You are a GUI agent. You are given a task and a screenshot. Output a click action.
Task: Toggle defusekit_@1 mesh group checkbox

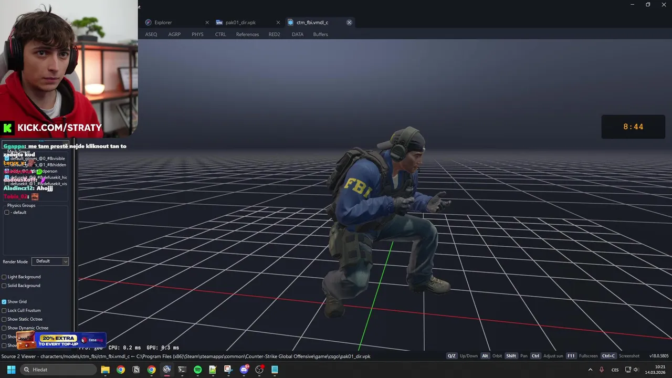click(x=7, y=184)
